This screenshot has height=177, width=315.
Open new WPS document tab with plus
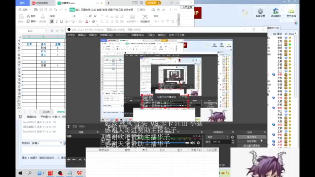tap(109, 3)
